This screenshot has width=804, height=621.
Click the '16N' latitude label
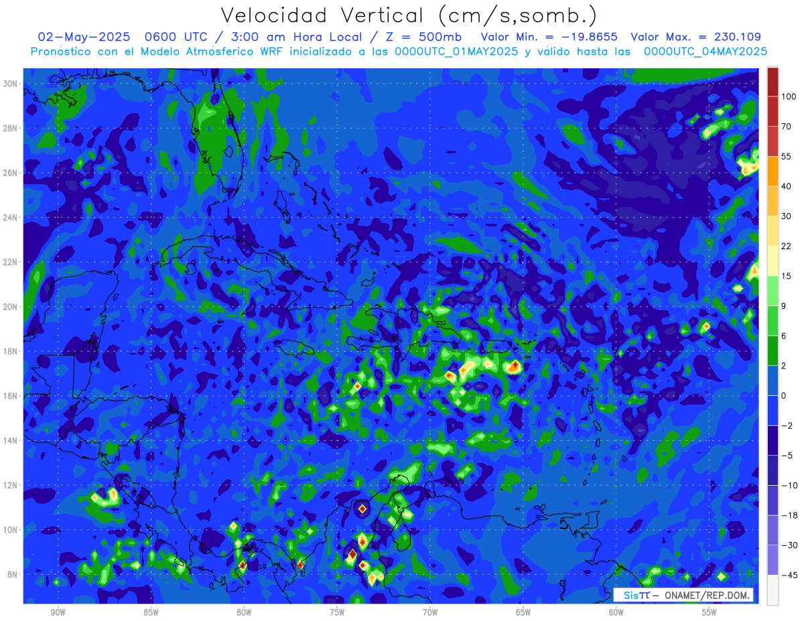pos(11,396)
